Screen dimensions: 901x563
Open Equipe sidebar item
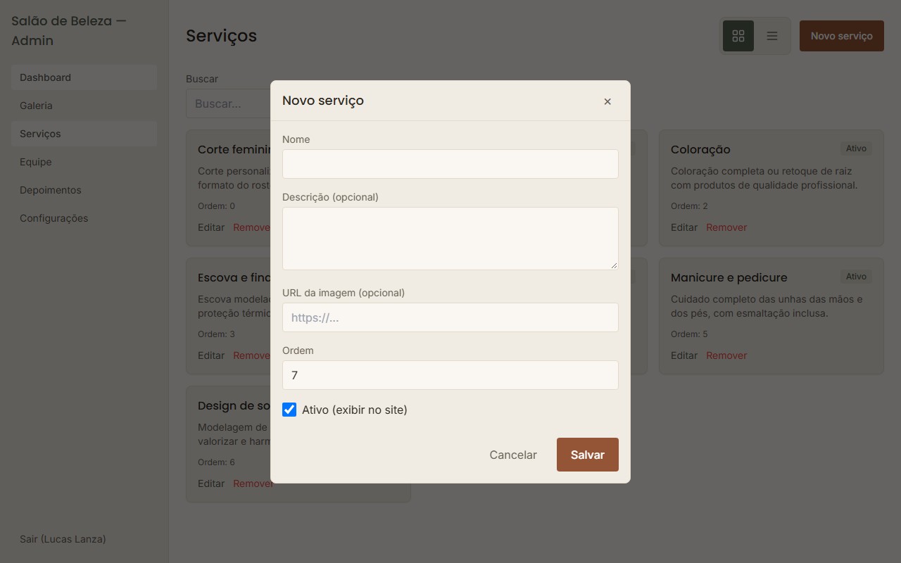click(x=84, y=162)
